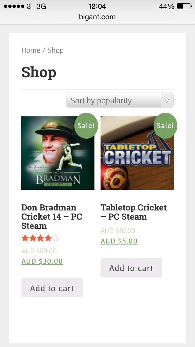
Task: Open the Don Bradman Cricket 14 cover image
Action: pos(58,153)
